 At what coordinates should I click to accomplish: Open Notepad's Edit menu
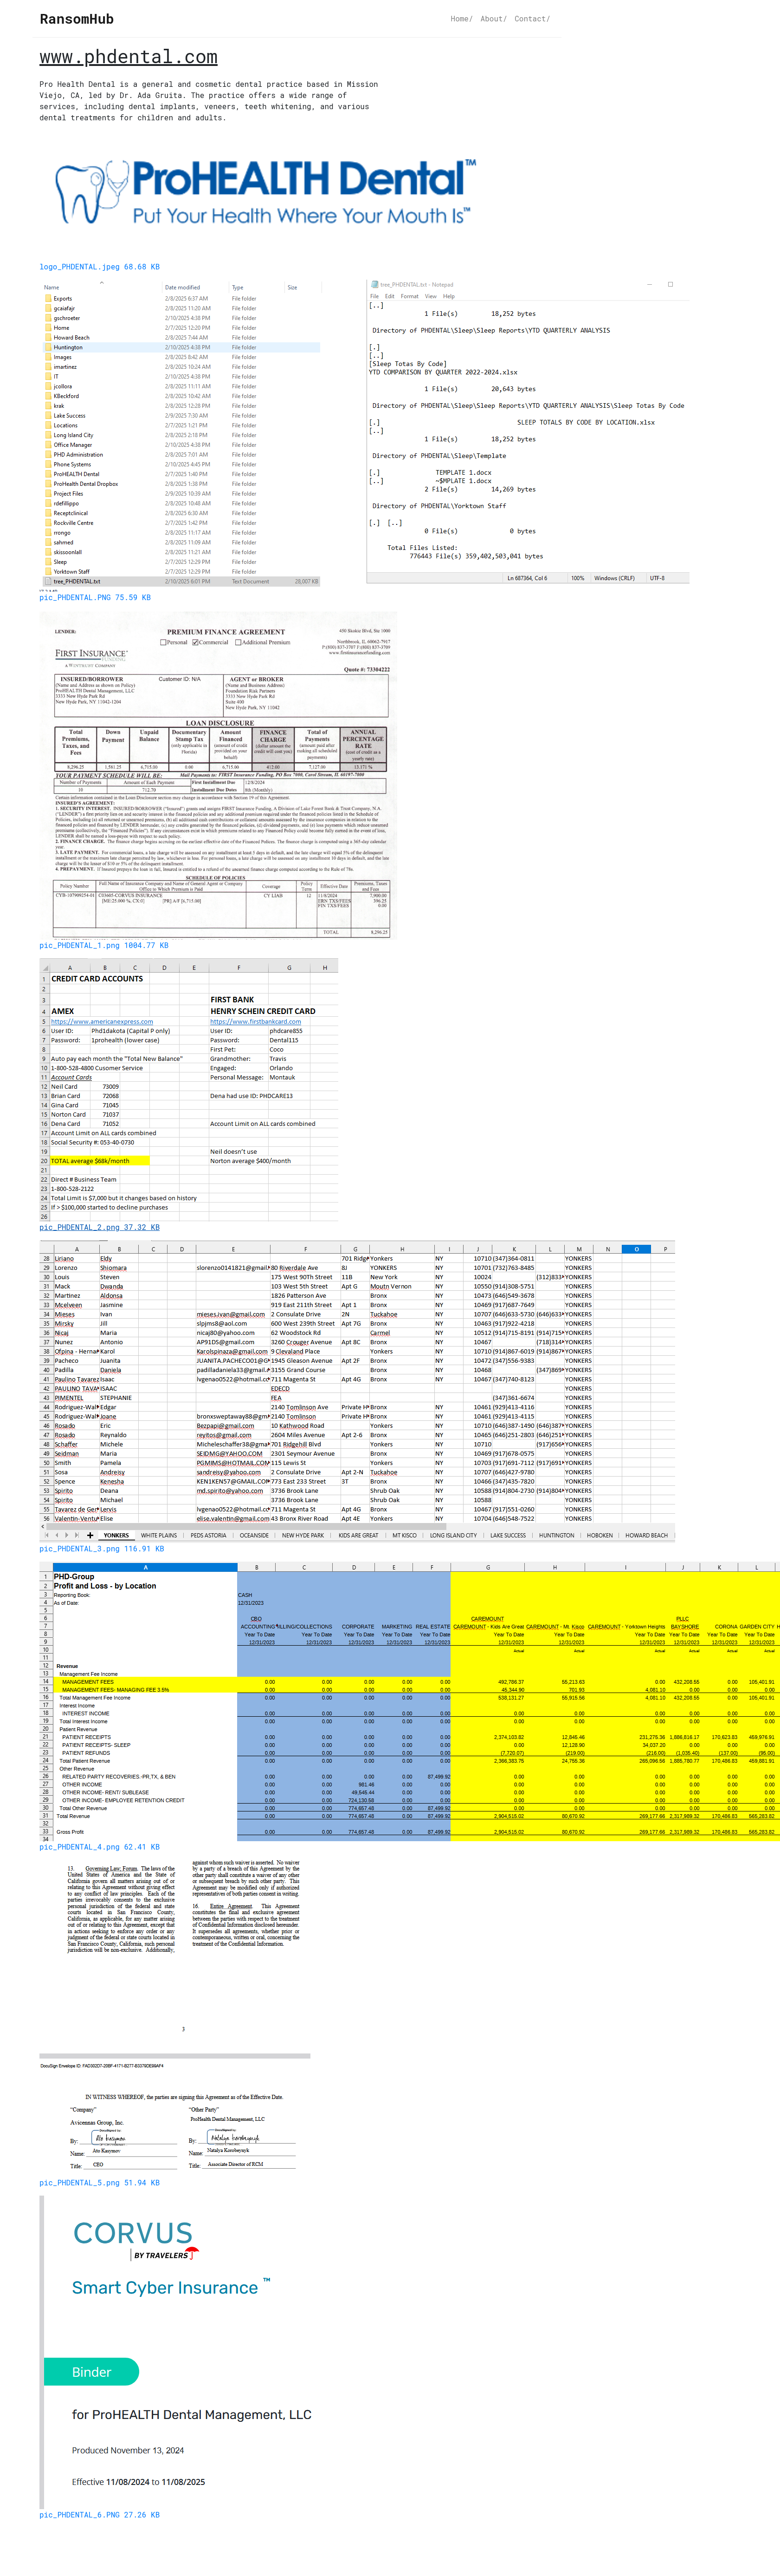(x=389, y=296)
